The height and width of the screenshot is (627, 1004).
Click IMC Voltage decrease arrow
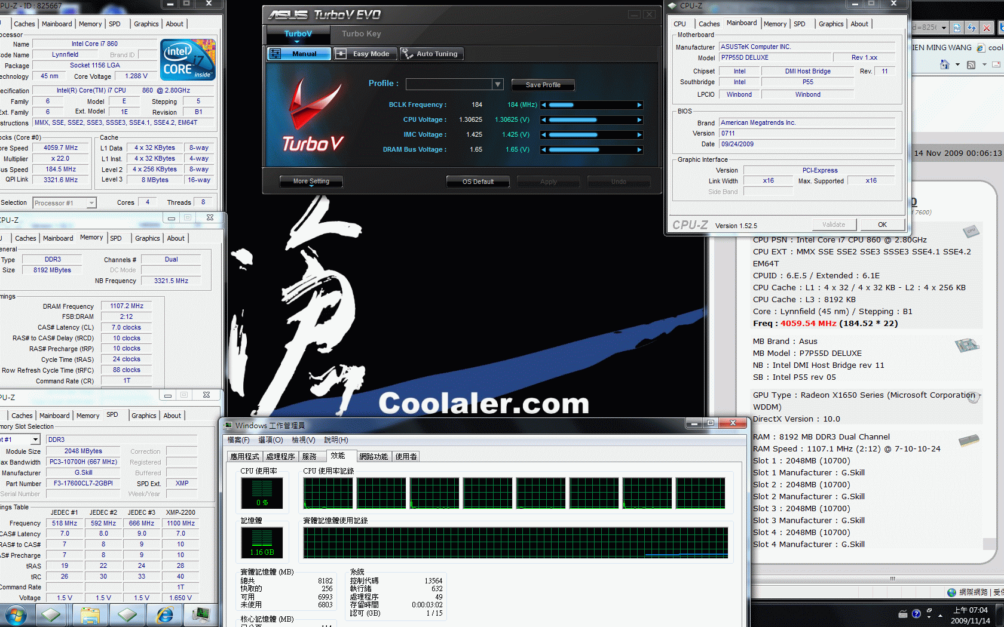[544, 135]
